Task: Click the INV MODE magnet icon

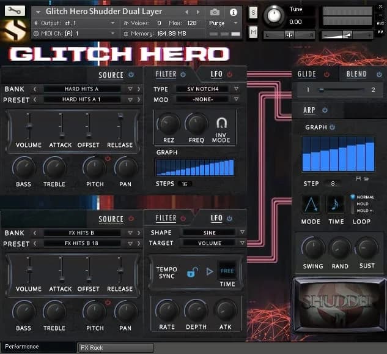Action: (221, 124)
